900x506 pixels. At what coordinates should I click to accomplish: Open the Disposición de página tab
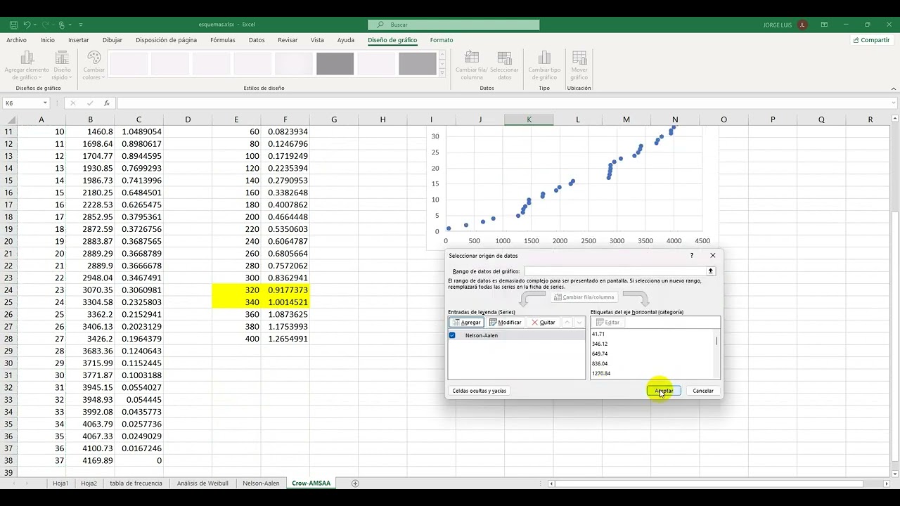tap(167, 40)
